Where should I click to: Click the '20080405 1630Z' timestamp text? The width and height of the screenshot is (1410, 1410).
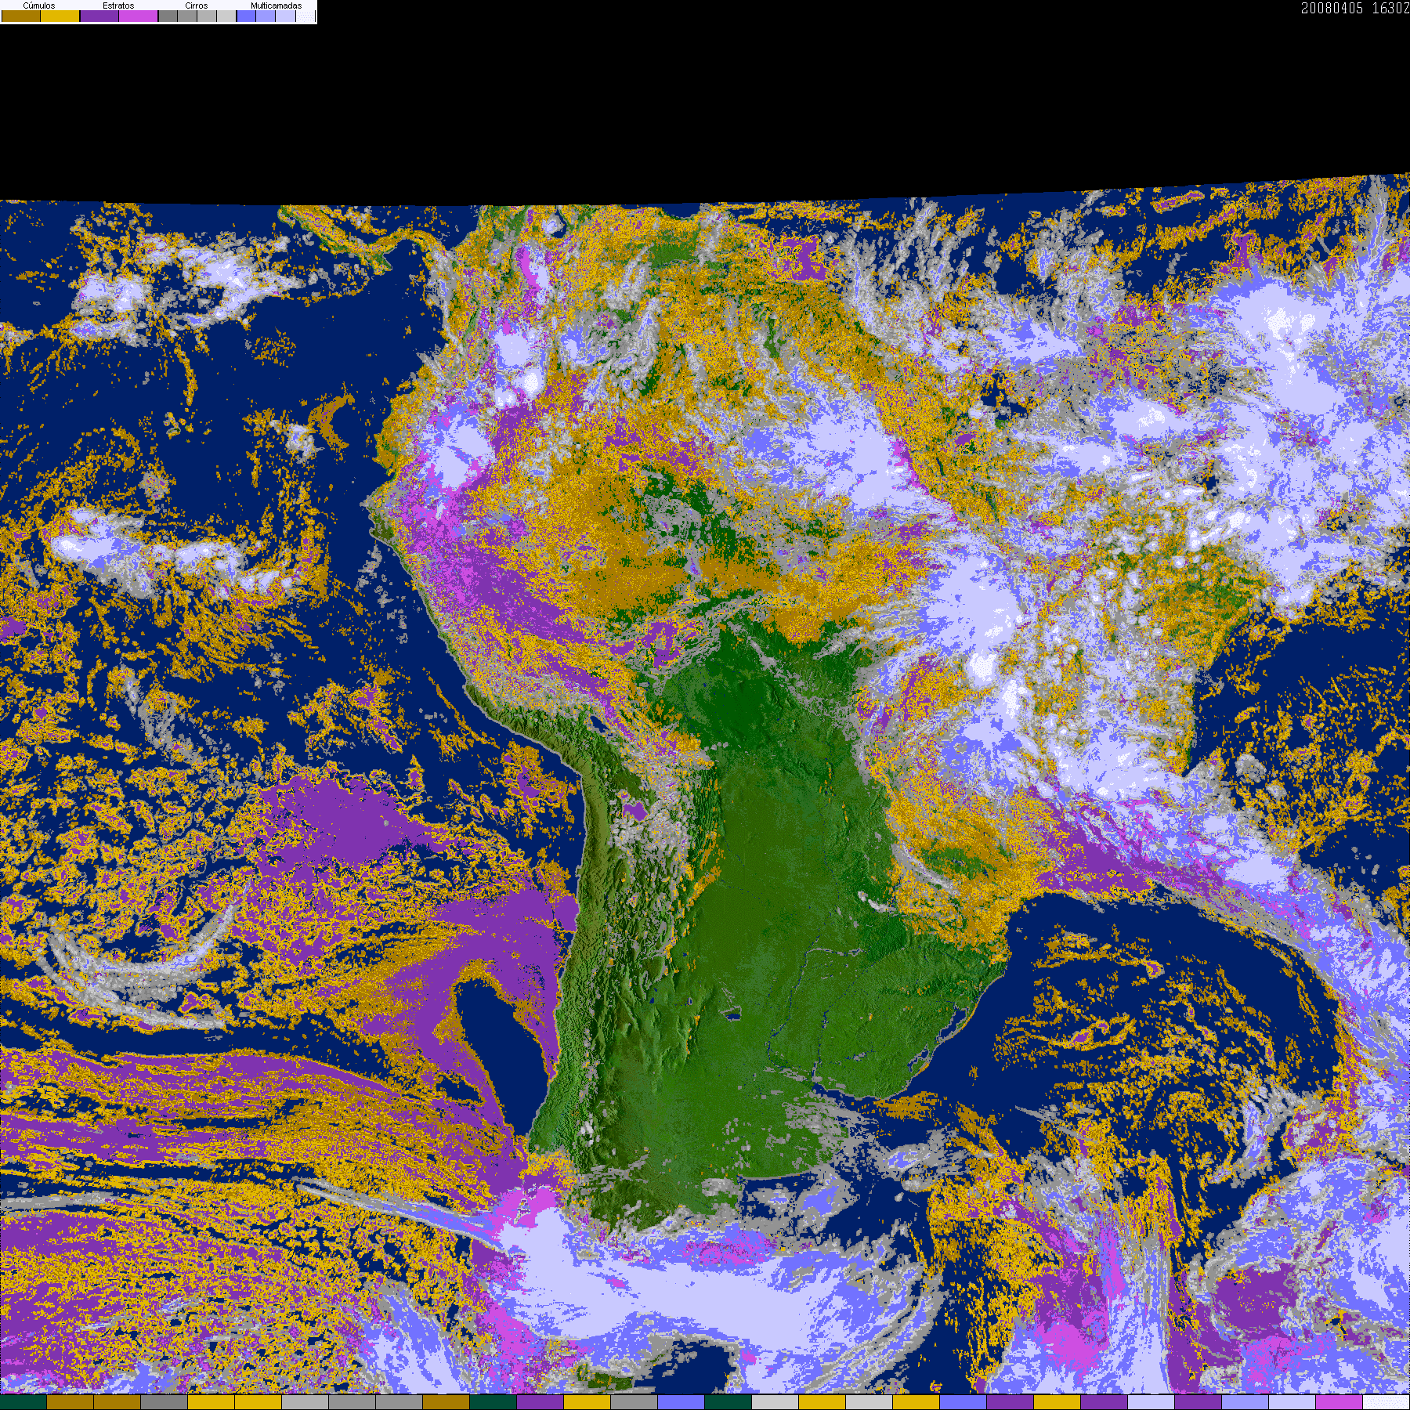click(1355, 9)
